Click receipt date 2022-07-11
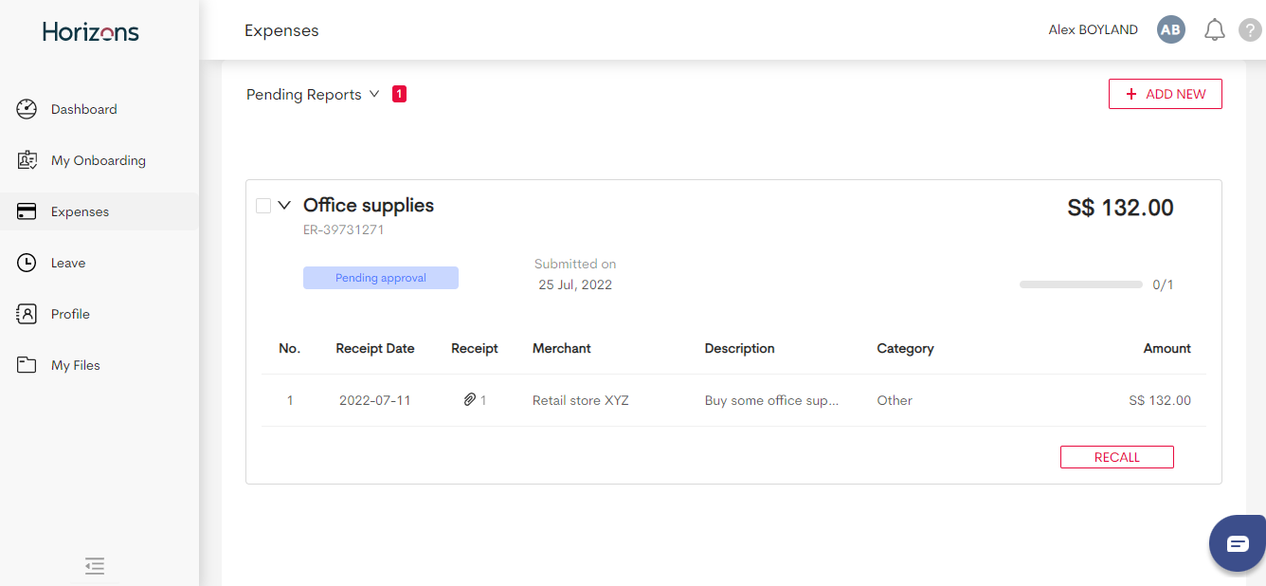This screenshot has height=586, width=1266. coord(375,400)
